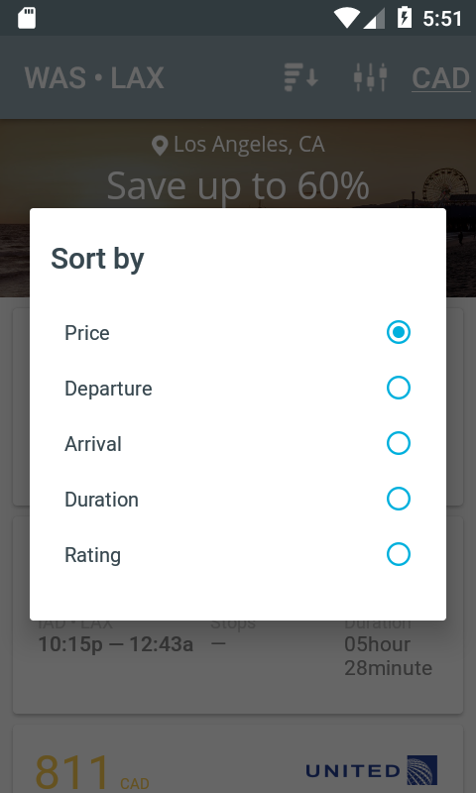Tap the SD card notification icon
This screenshot has height=793, width=476.
tap(27, 18)
